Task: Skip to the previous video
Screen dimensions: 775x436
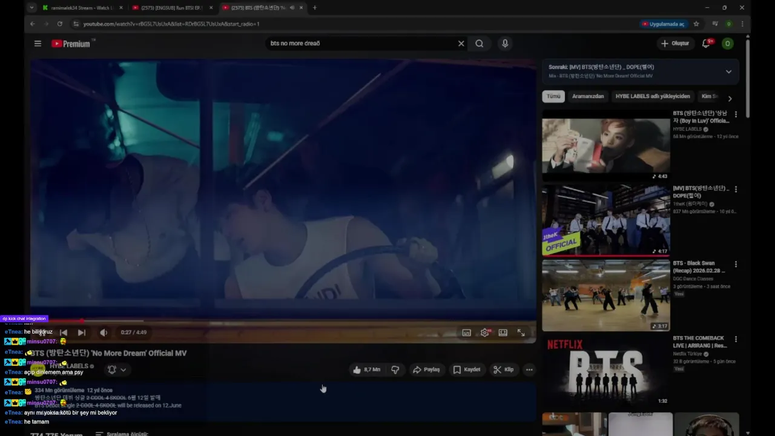Action: click(64, 332)
